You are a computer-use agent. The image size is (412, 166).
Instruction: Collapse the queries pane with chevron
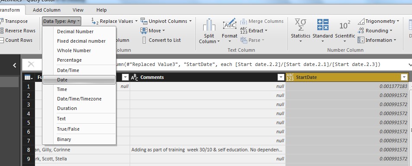click(x=14, y=65)
